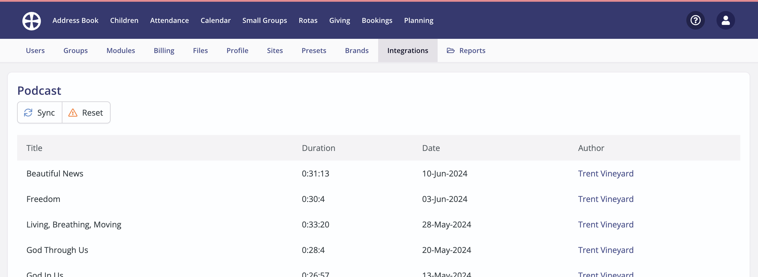Open Trent Vineyard author for God Through Us
Image resolution: width=758 pixels, height=277 pixels.
606,250
